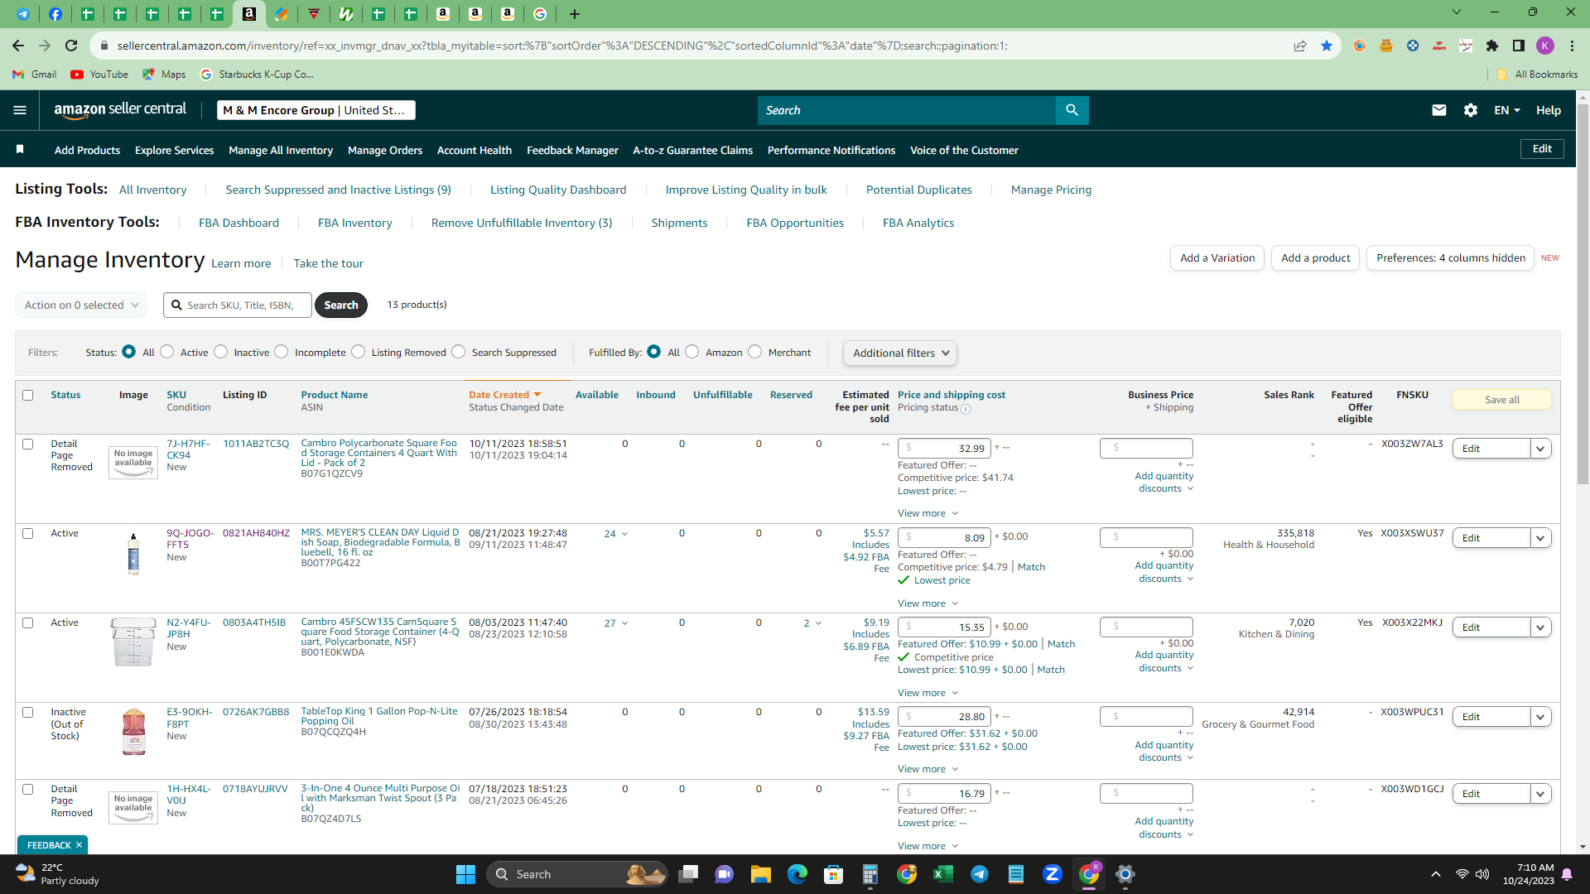Open the EN language selector
This screenshot has height=894, width=1590.
pyautogui.click(x=1506, y=110)
